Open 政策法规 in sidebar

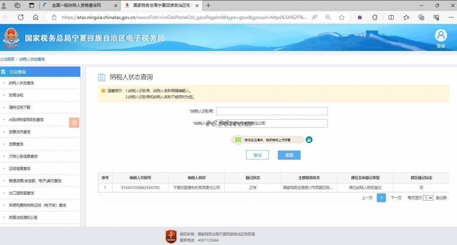click(x=16, y=95)
